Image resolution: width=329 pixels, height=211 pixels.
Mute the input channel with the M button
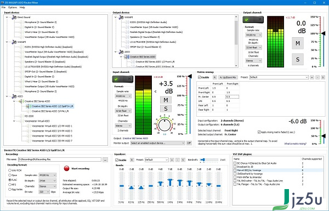tap(166, 100)
